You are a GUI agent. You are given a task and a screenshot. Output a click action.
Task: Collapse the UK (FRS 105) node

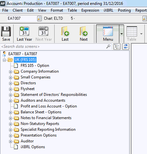pos(4,60)
